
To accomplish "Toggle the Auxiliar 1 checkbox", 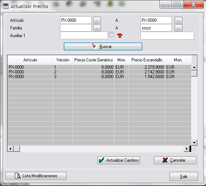I will click(111, 35).
